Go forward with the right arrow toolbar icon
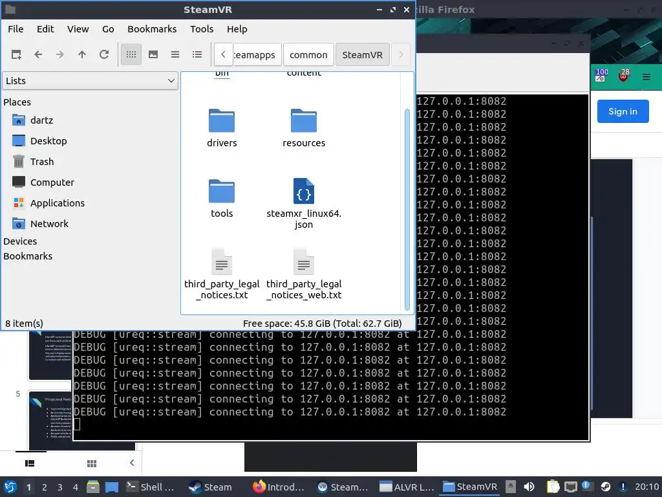The width and height of the screenshot is (662, 497). point(60,54)
